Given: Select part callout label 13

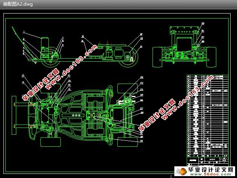Looking at the screenshot, I should (142, 38).
